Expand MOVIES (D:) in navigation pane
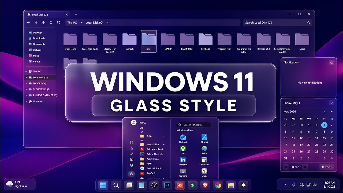Viewport: 343px width, 193px height. pos(26,83)
